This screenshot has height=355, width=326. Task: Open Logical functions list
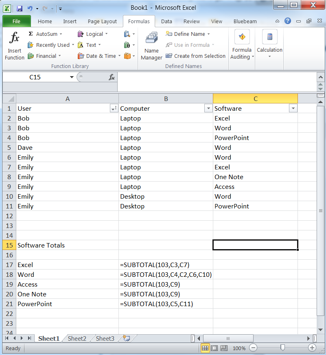click(92, 34)
